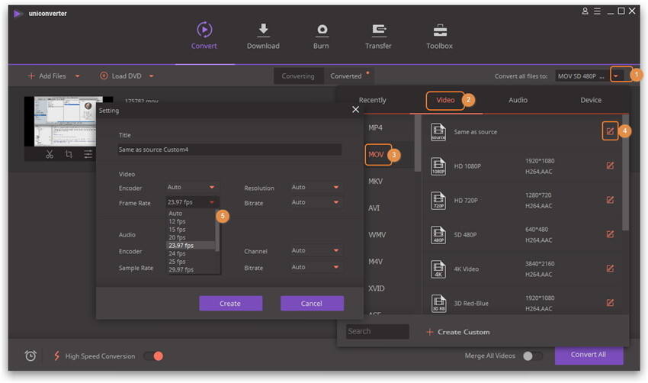Select the Device tab
The image size is (648, 383).
pyautogui.click(x=591, y=100)
